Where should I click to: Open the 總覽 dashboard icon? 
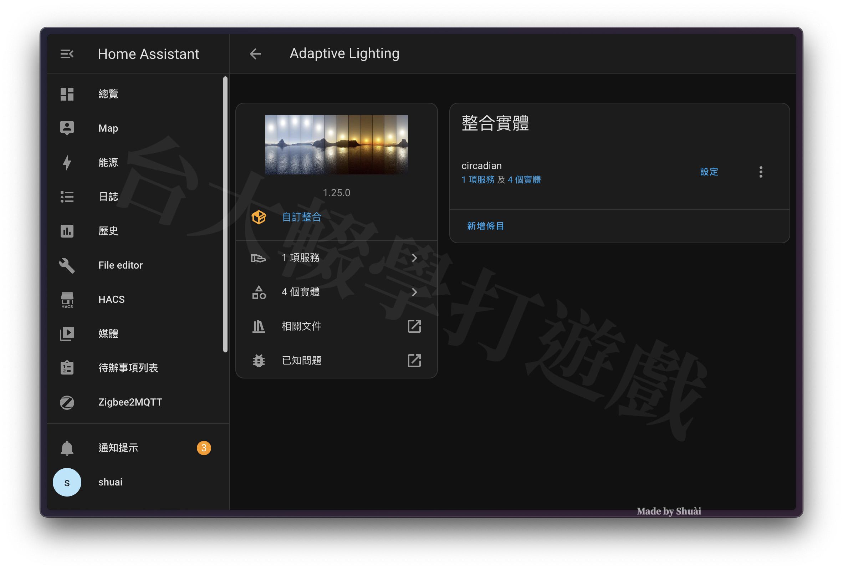tap(67, 94)
